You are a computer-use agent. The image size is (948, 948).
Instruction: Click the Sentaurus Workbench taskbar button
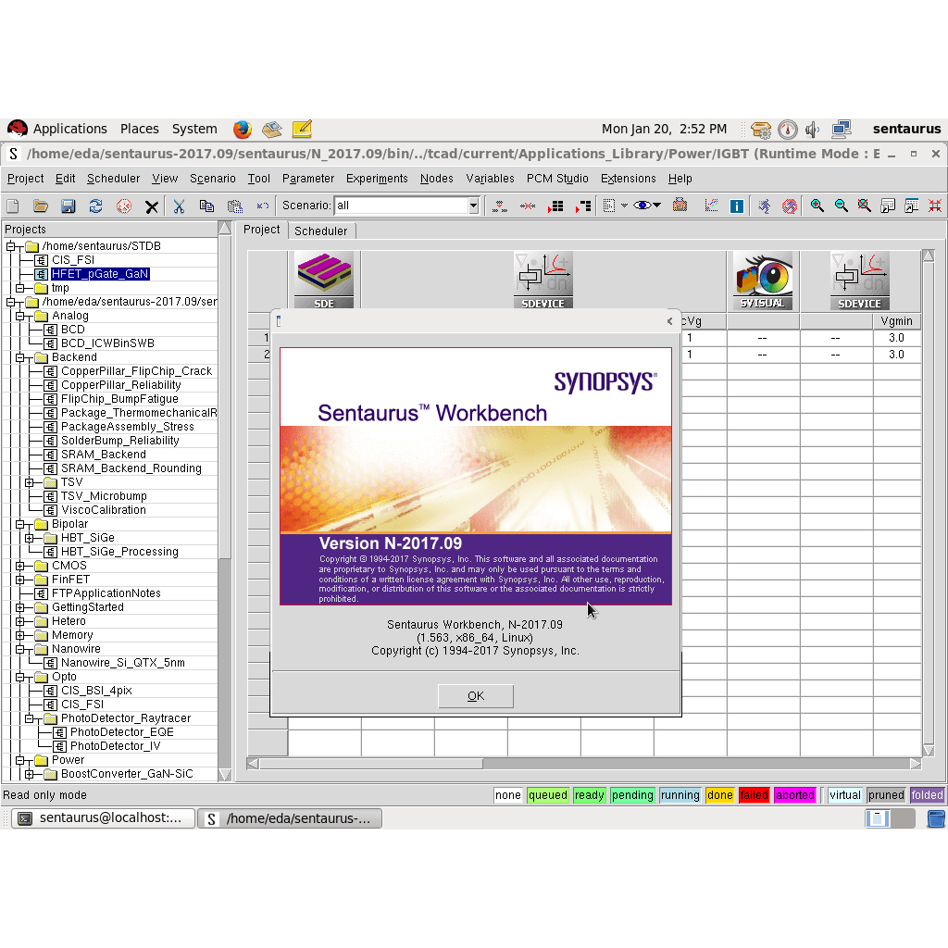pyautogui.click(x=290, y=818)
